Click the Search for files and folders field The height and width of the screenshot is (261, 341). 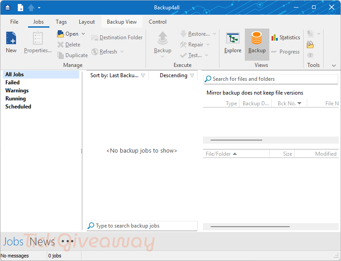[x=271, y=79]
